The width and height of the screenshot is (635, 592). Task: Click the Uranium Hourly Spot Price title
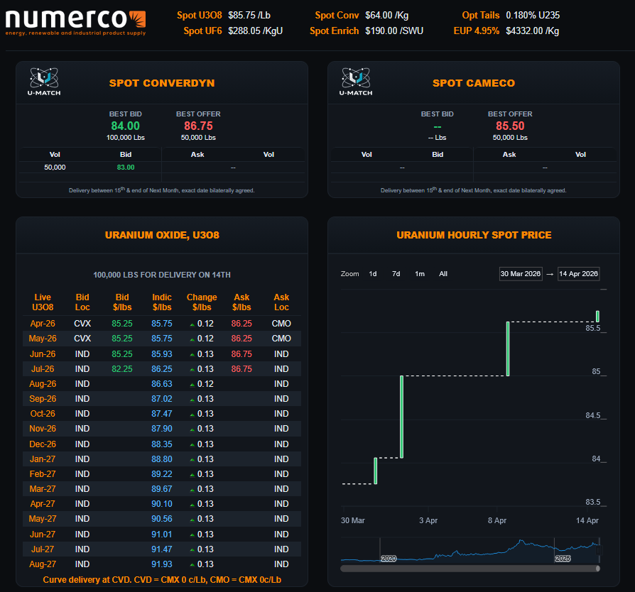[474, 235]
